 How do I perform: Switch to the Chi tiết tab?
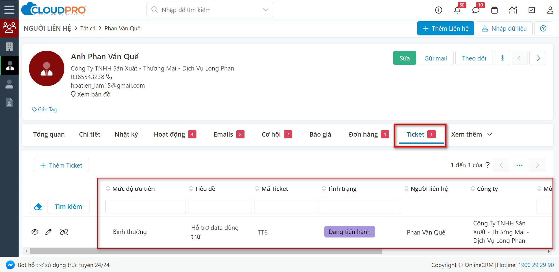click(90, 135)
